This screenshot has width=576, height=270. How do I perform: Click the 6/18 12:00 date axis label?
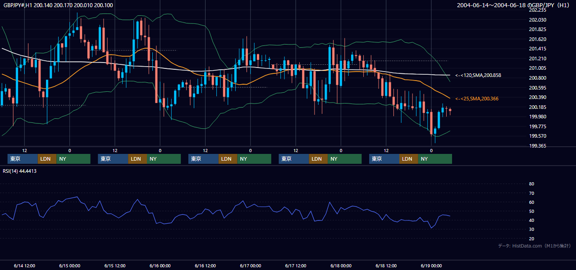386,266
